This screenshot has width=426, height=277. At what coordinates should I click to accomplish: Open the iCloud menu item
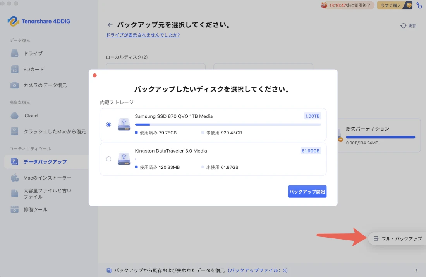[x=46, y=116]
